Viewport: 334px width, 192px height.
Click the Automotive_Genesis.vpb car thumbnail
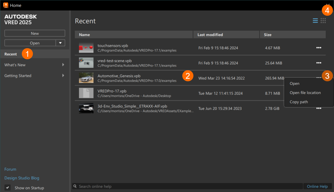click(x=86, y=78)
